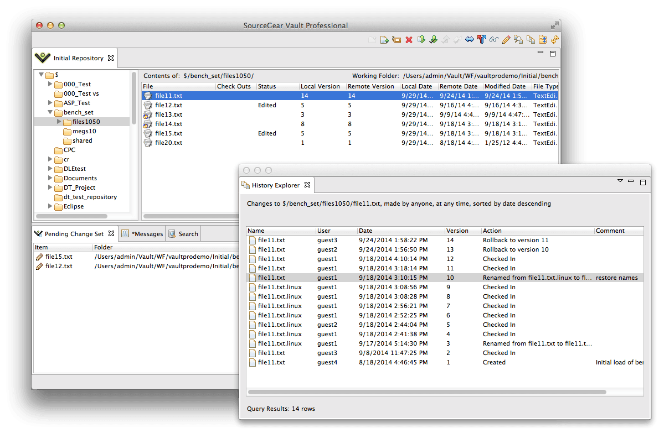Expand the Documents folder node

(50, 178)
